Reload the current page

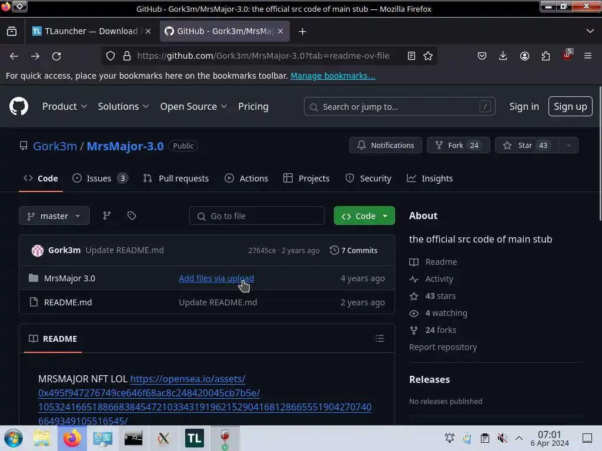point(56,56)
